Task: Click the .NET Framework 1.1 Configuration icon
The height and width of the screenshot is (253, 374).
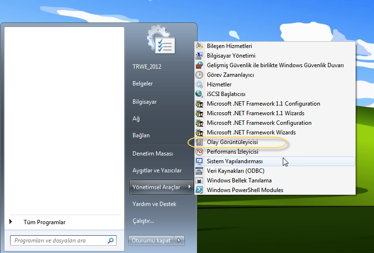Action: 199,104
